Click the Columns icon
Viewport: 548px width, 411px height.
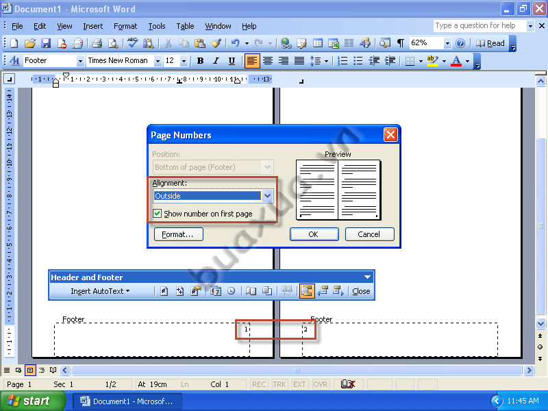point(349,43)
